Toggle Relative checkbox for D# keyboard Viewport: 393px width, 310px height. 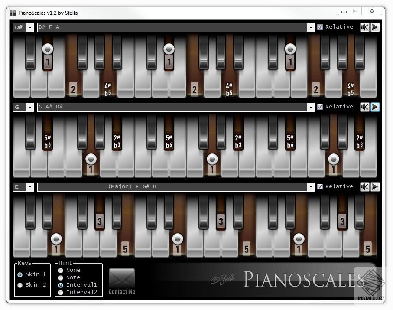click(320, 27)
